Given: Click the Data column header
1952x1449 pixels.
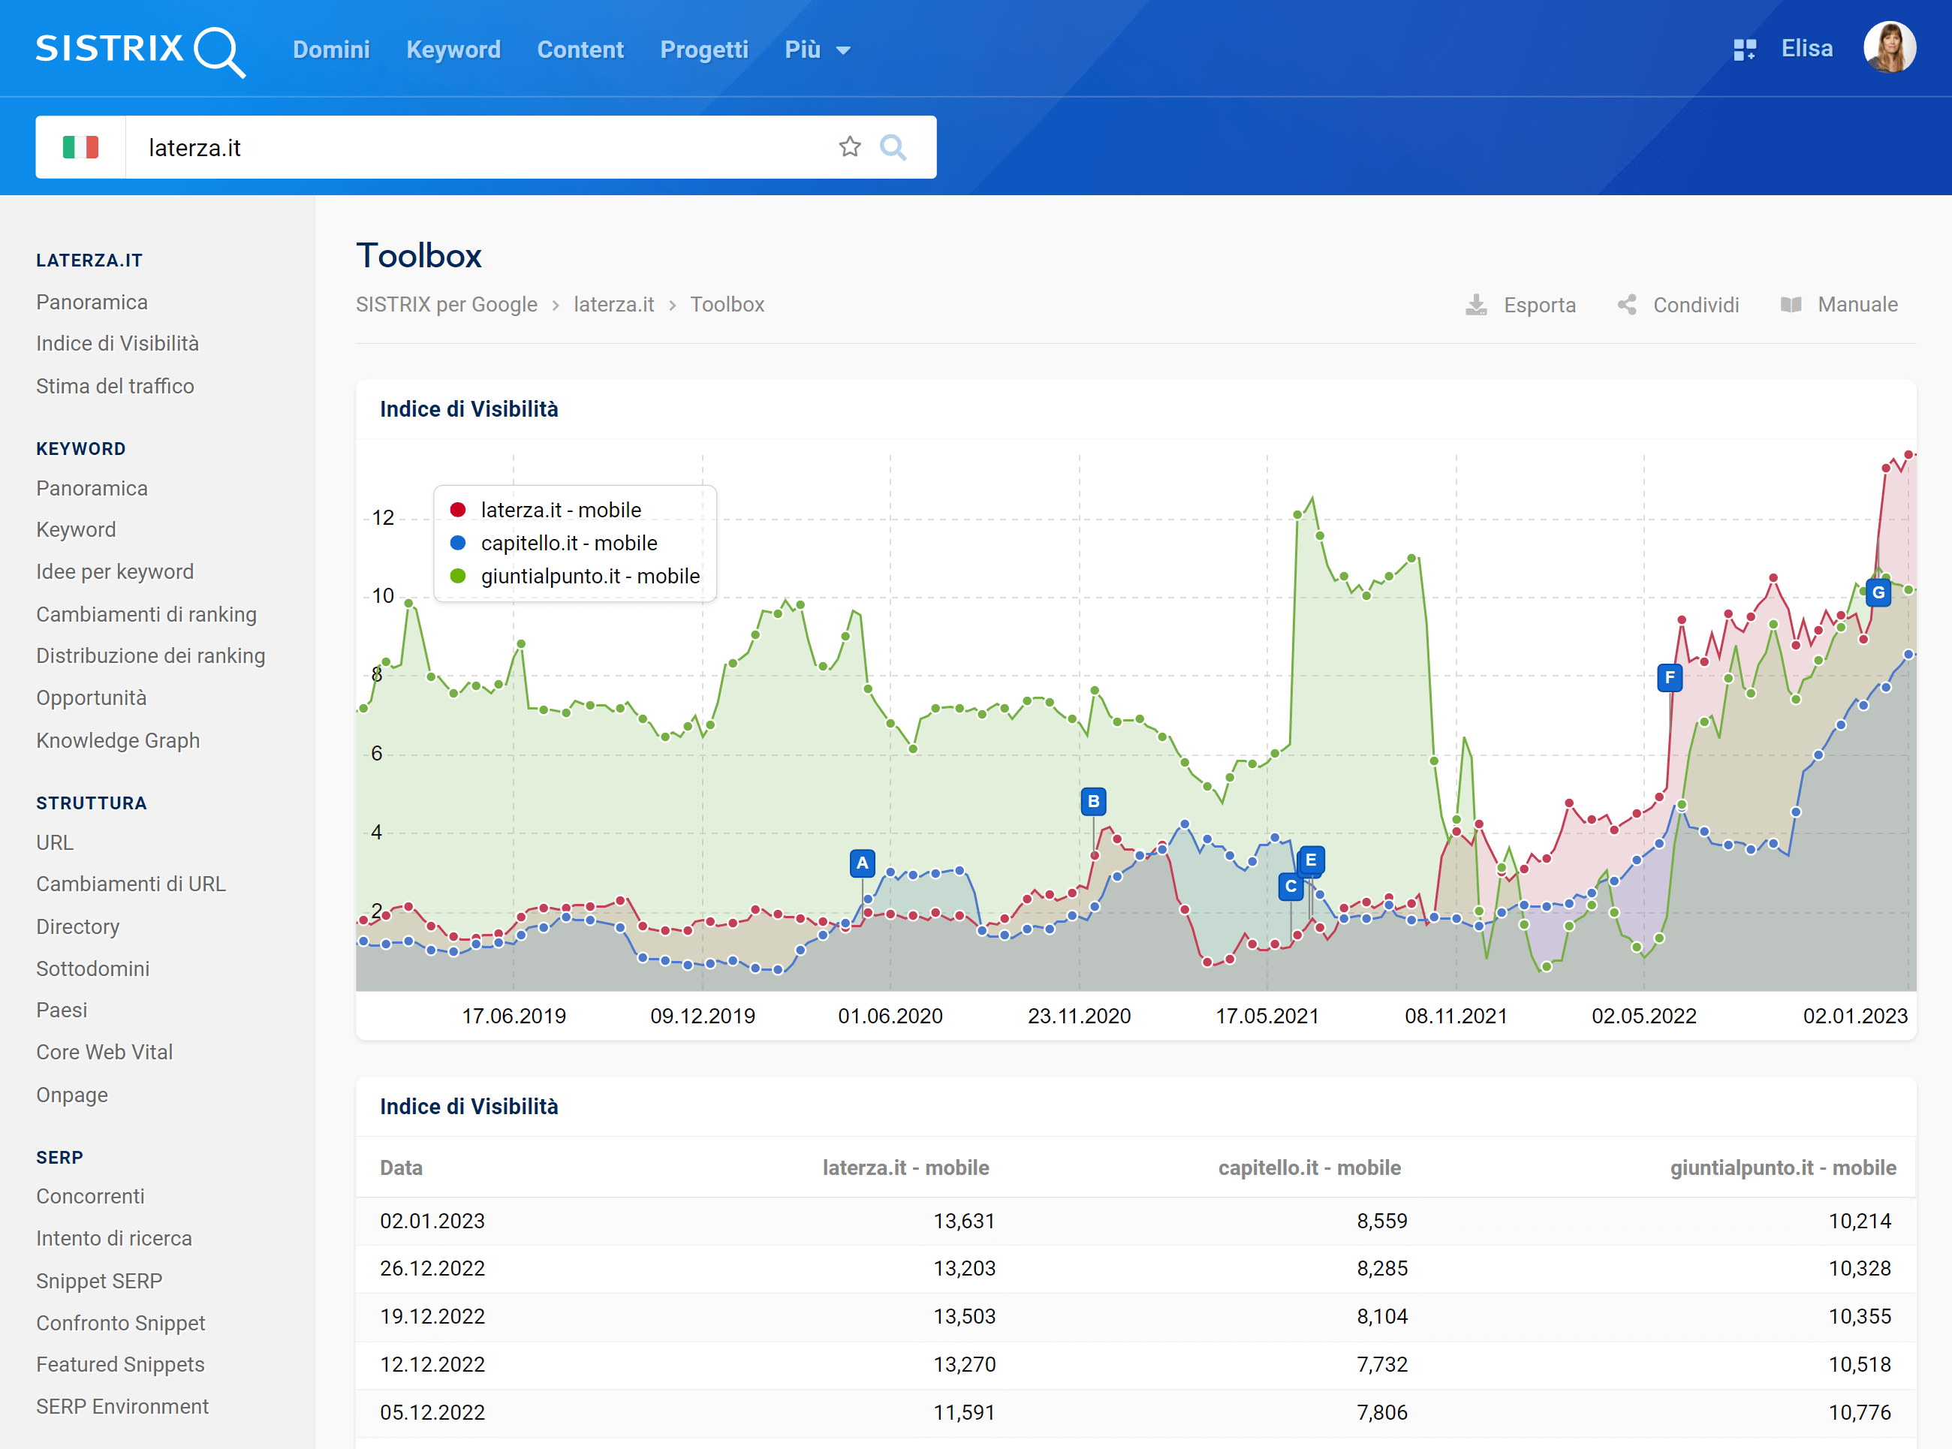Looking at the screenshot, I should pyautogui.click(x=401, y=1167).
